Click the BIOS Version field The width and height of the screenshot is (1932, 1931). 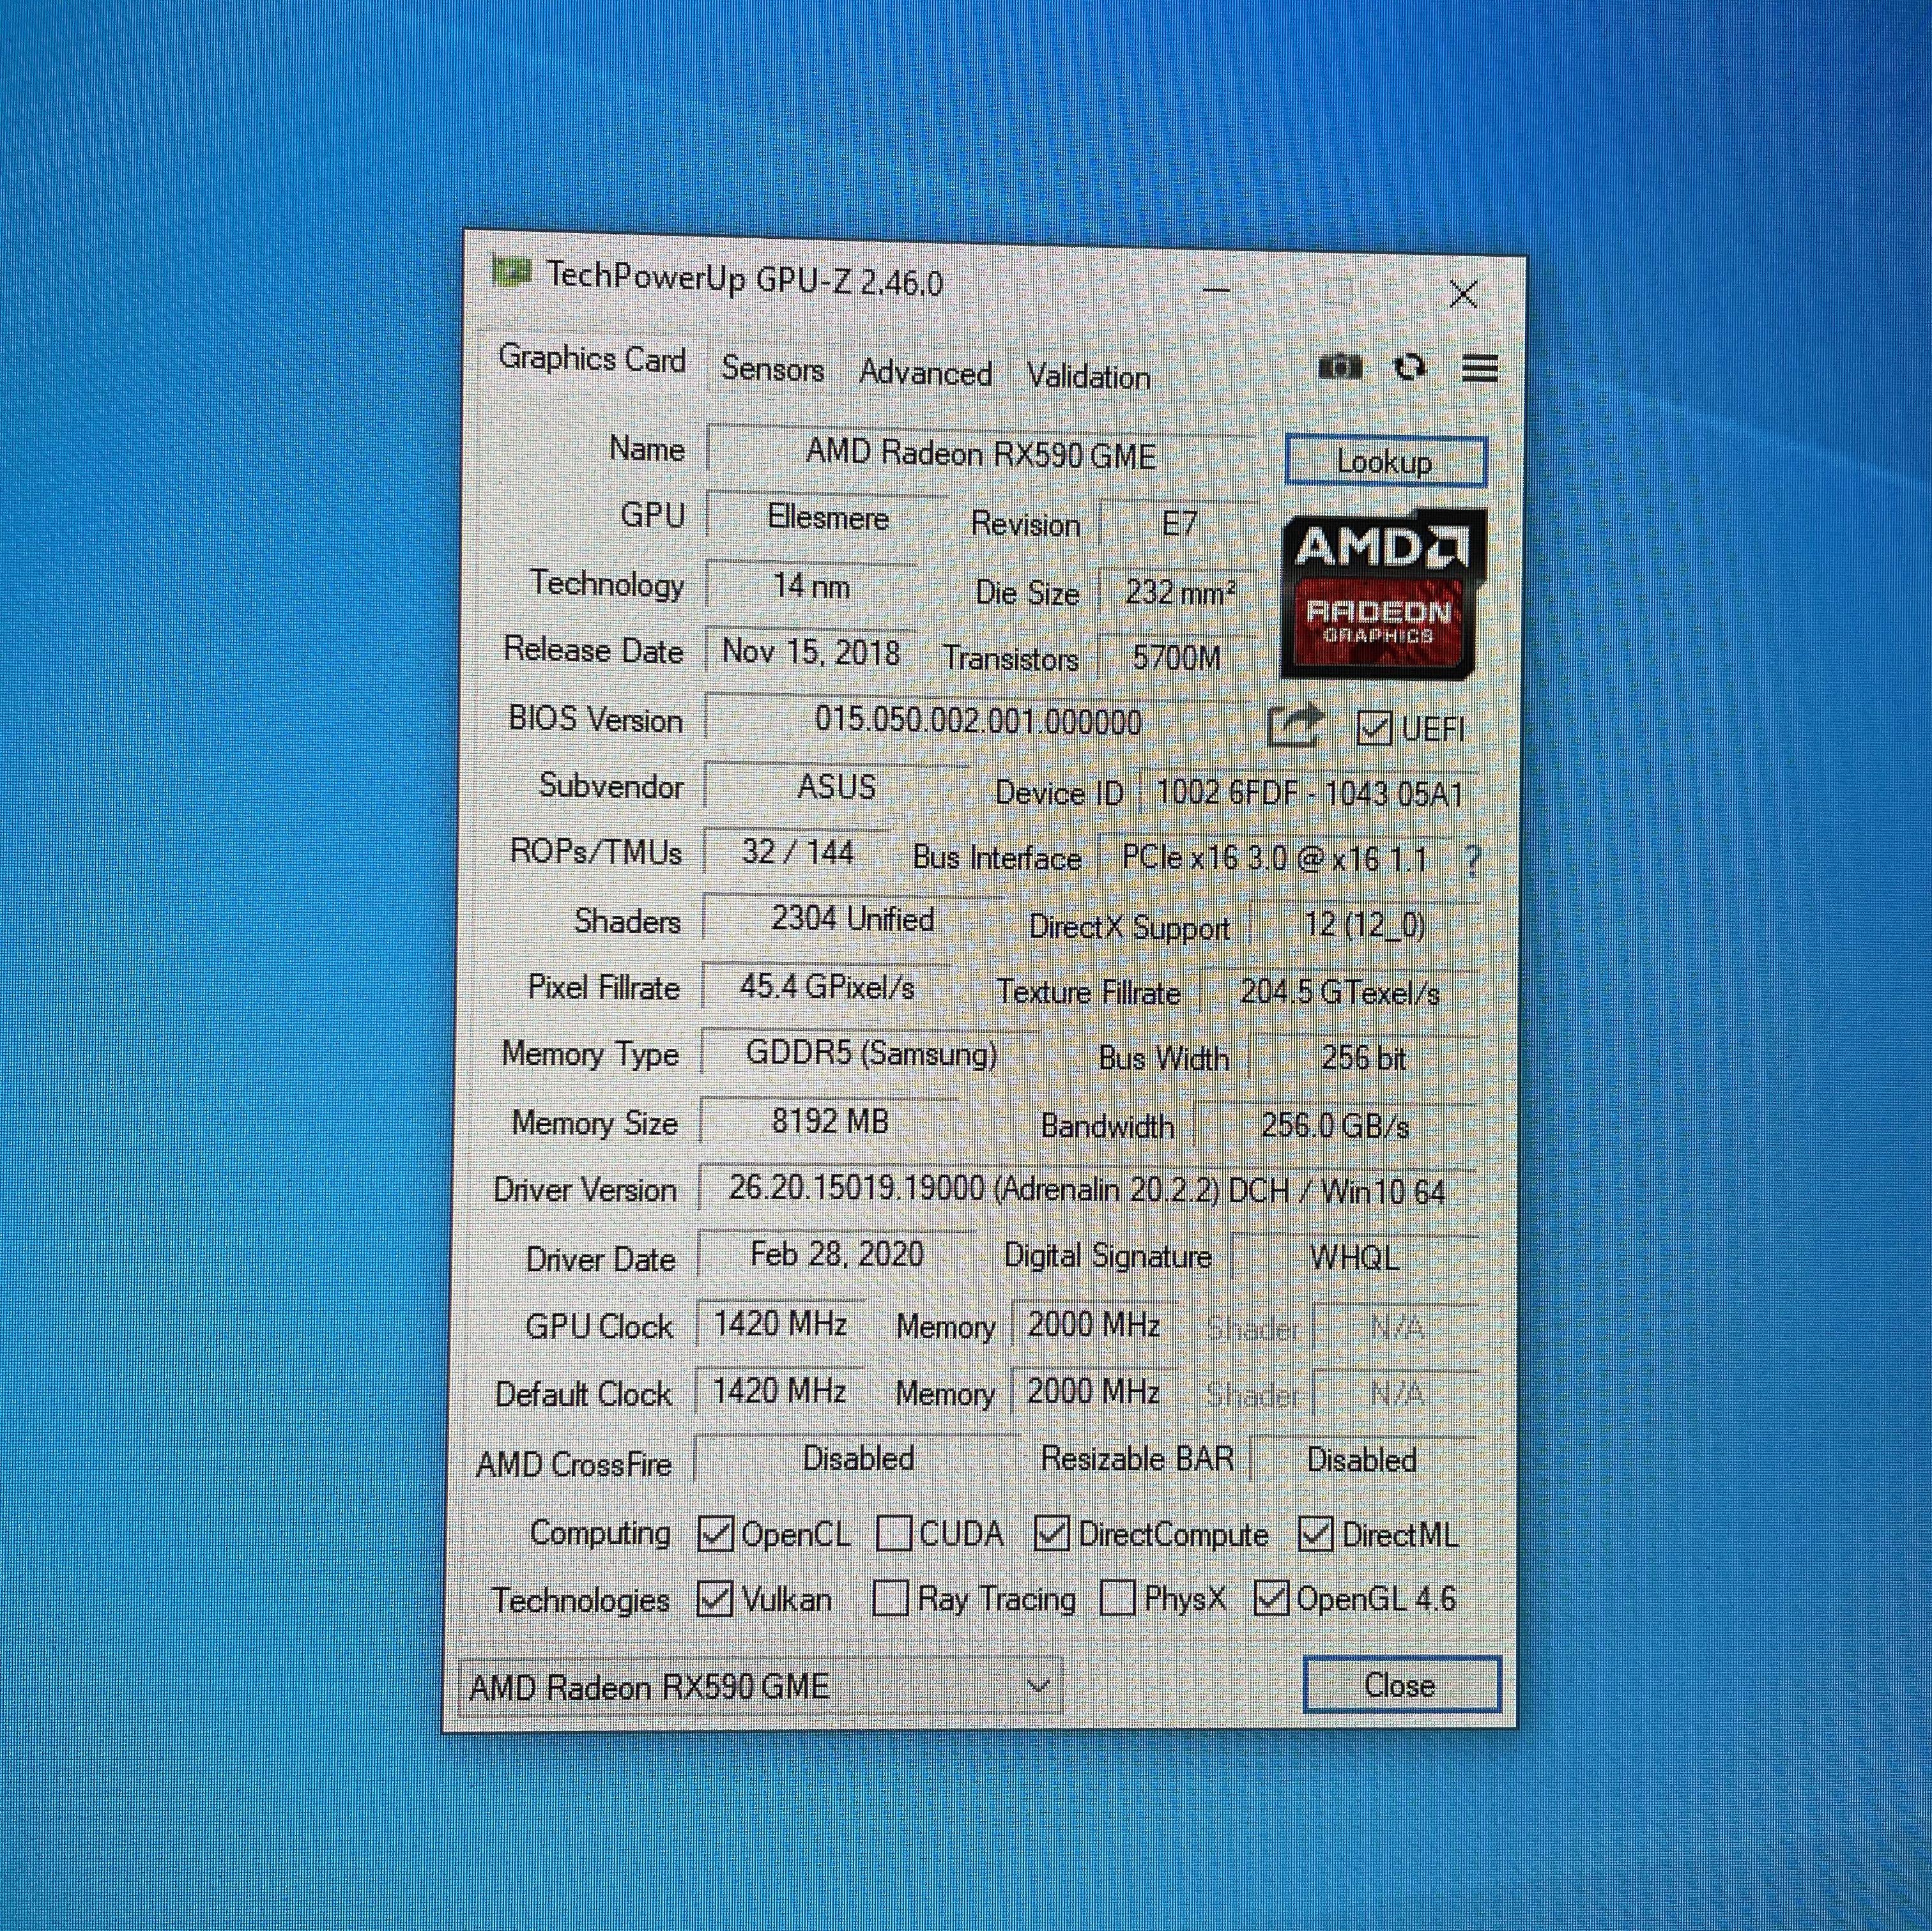click(978, 721)
